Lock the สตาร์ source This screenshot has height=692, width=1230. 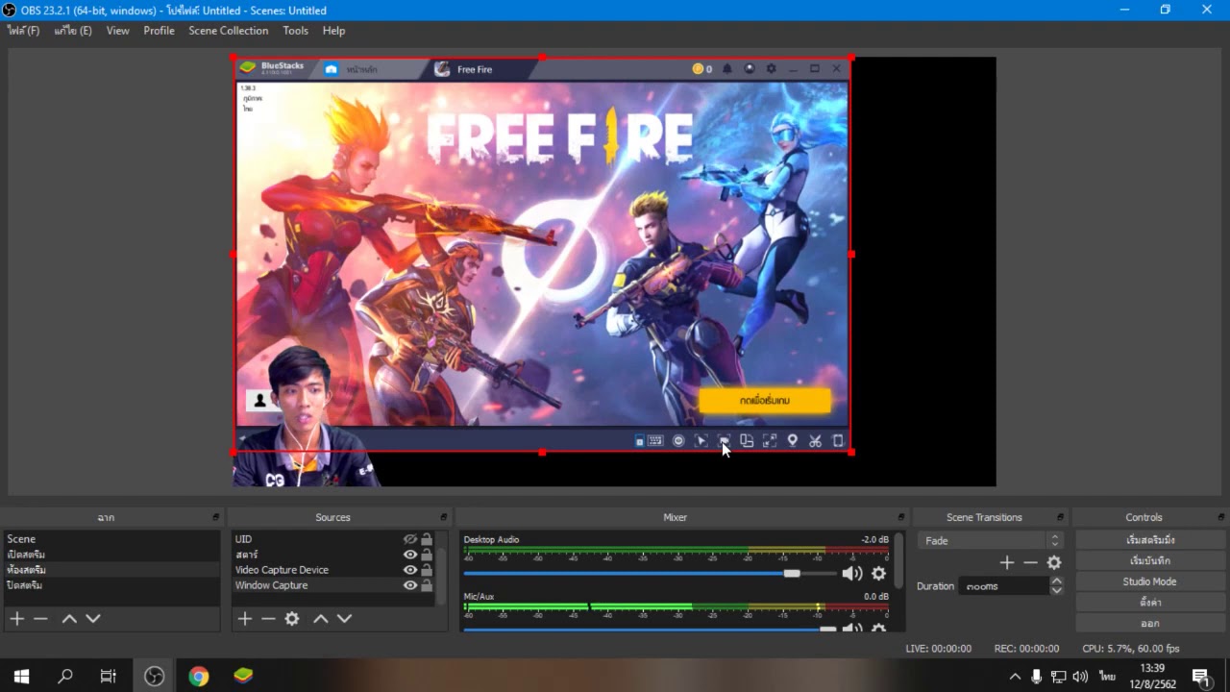(x=427, y=555)
